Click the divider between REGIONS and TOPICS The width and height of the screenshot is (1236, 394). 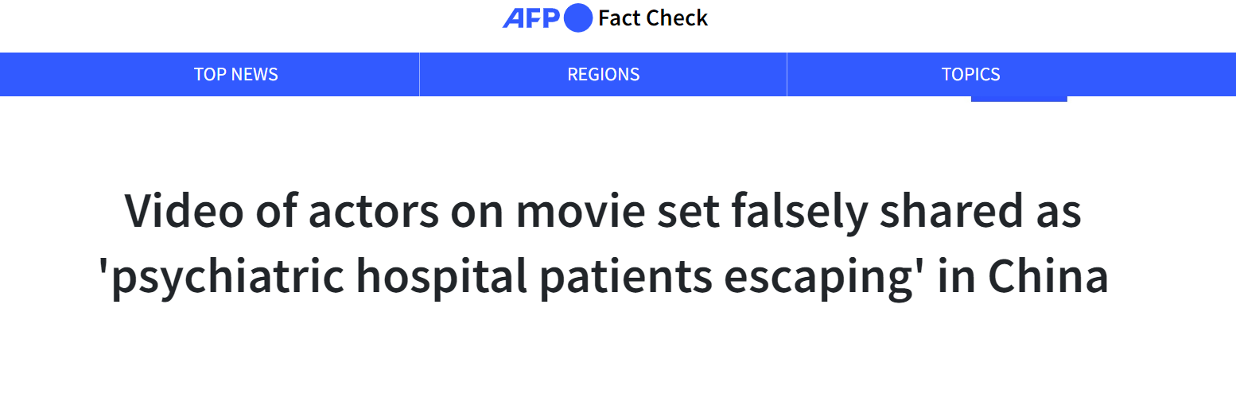coord(787,75)
